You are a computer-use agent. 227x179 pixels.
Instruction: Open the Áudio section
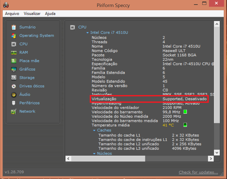pos(25,94)
